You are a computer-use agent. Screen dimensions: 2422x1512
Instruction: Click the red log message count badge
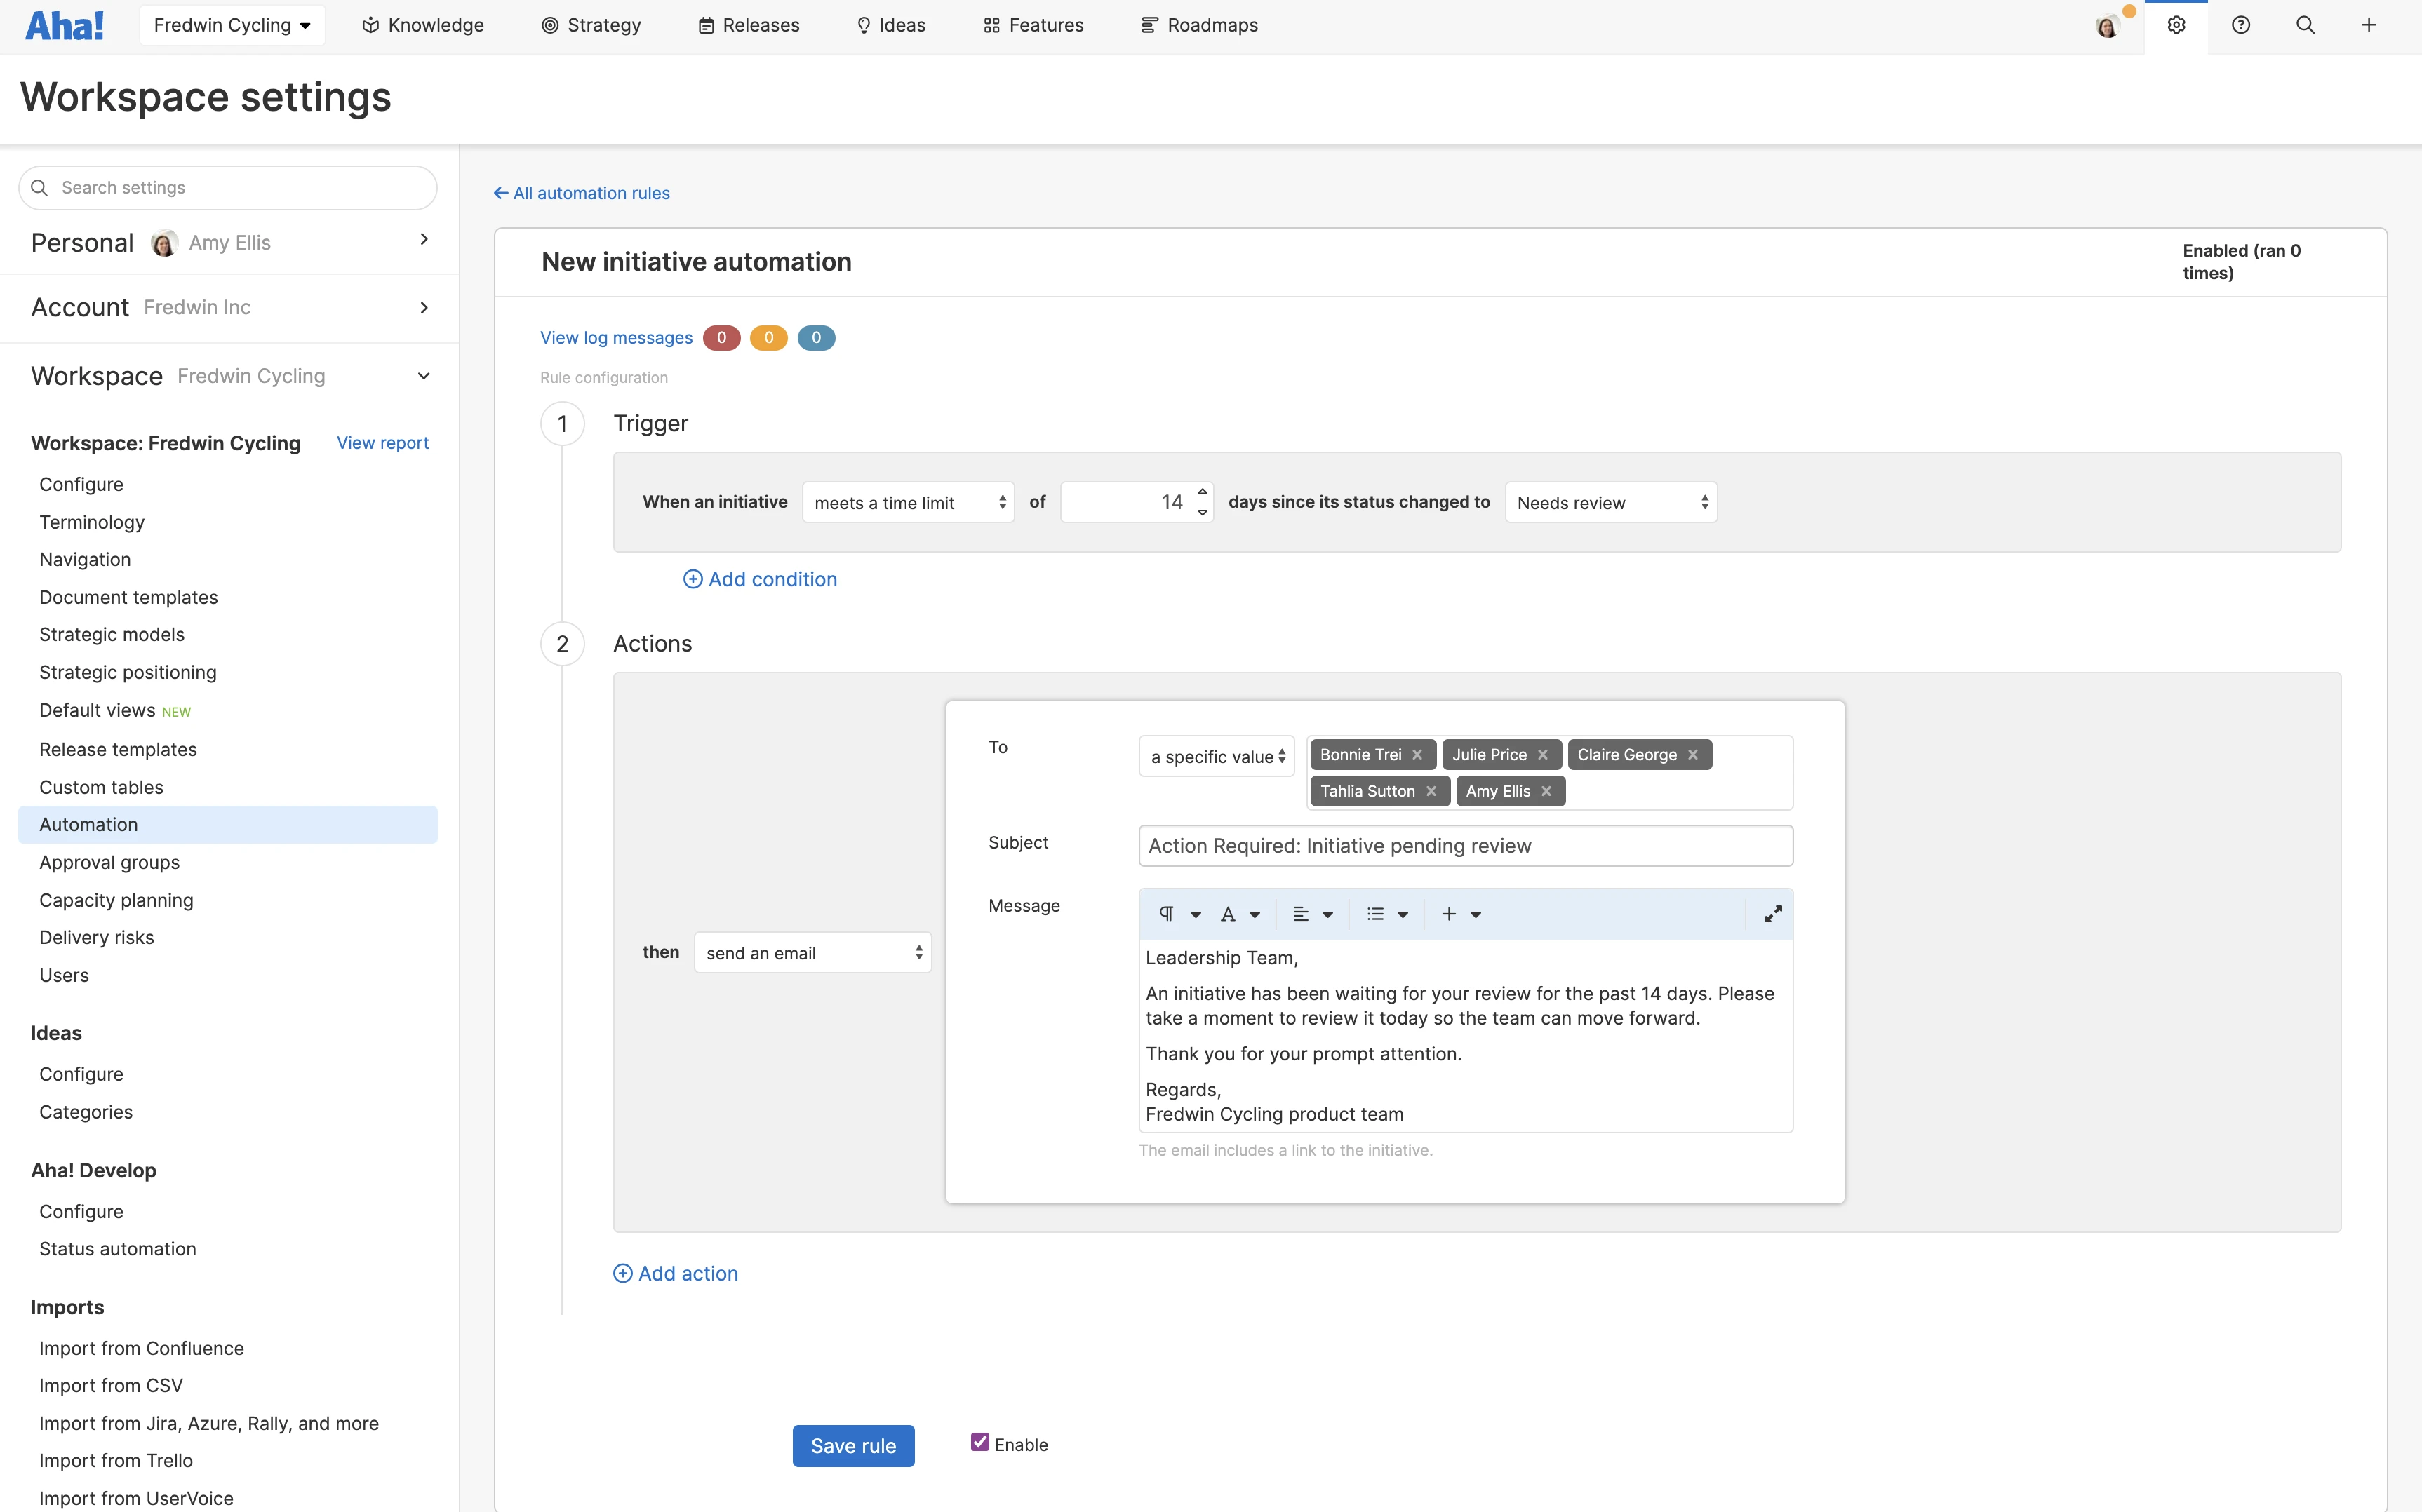coord(721,338)
